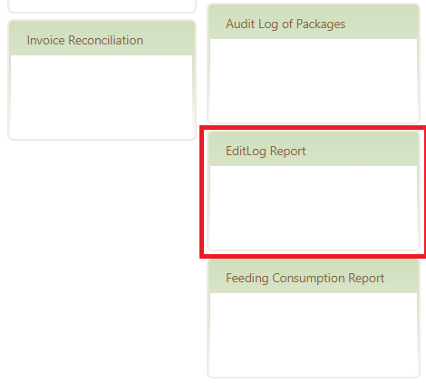Click the empty body of Feeding Consumption card

pyautogui.click(x=314, y=334)
